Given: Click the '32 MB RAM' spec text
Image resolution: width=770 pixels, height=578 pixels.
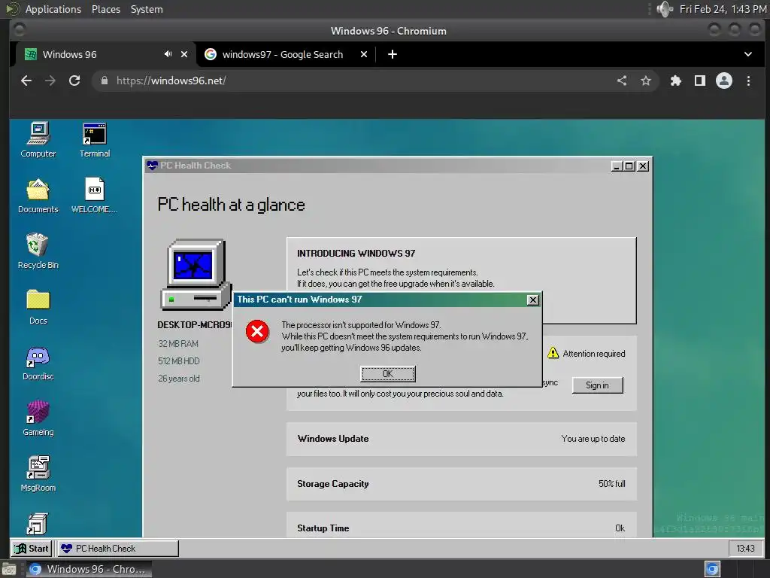Looking at the screenshot, I should [178, 344].
